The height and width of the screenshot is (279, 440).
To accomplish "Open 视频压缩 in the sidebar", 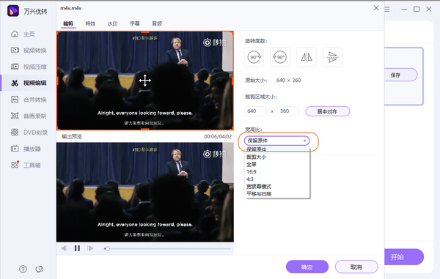I will tap(29, 67).
